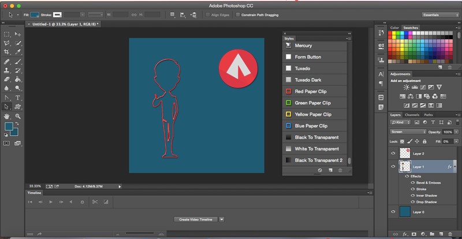
Task: Select the Hand tool
Action: point(6,116)
